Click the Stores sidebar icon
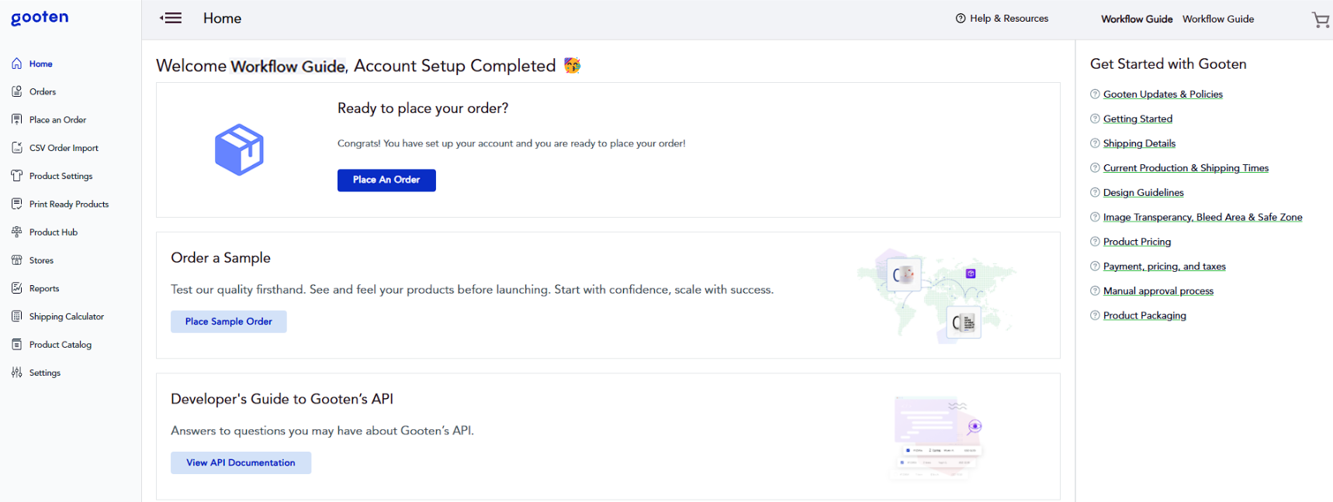Image resolution: width=1333 pixels, height=502 pixels. click(x=17, y=260)
